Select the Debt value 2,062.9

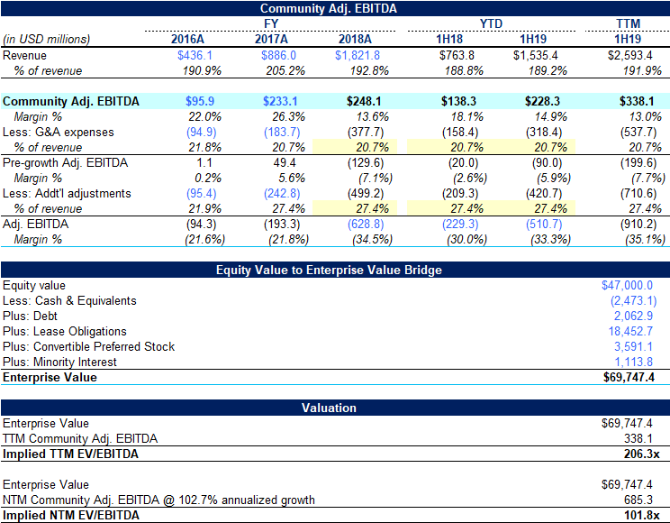pyautogui.click(x=634, y=317)
